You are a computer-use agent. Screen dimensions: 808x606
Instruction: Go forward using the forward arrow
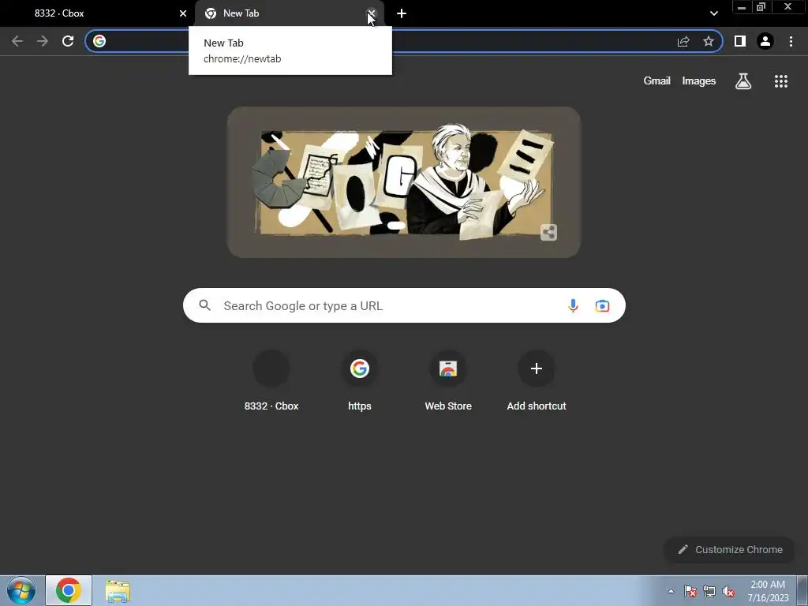[43, 41]
